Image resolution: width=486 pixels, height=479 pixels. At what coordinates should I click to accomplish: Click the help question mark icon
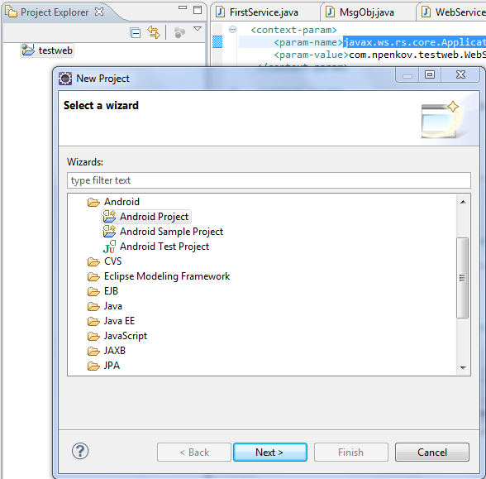point(80,451)
